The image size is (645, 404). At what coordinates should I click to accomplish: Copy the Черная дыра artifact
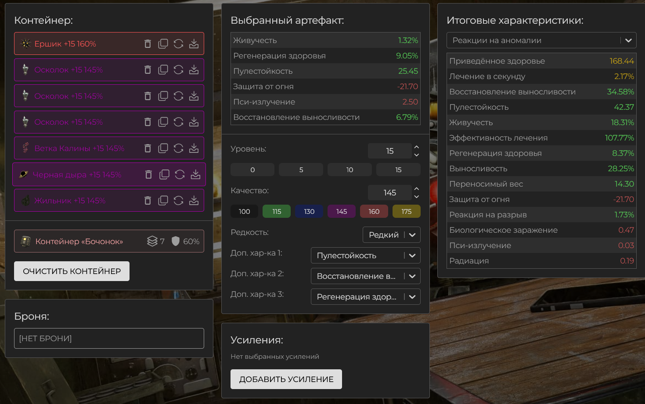[x=164, y=175]
